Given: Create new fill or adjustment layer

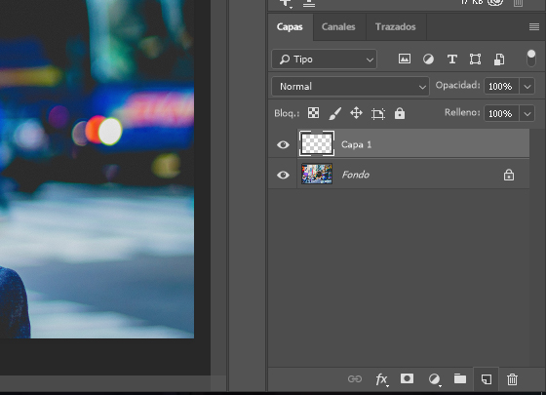Looking at the screenshot, I should [434, 379].
